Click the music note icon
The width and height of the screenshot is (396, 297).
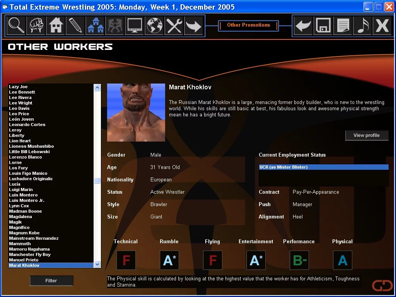coord(362,25)
